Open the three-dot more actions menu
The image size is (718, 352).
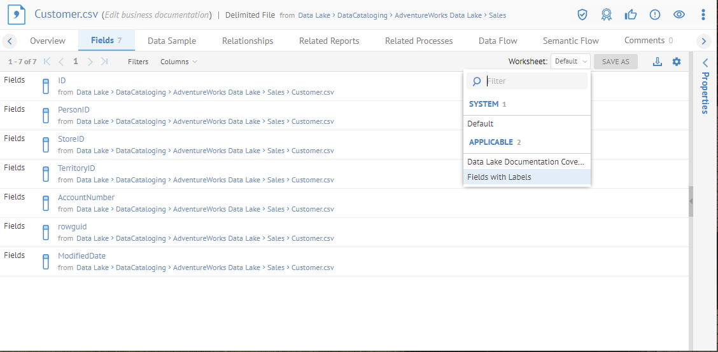click(703, 15)
